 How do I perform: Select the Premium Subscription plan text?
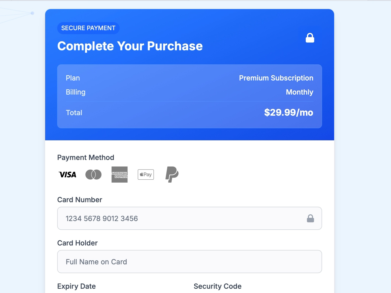276,78
